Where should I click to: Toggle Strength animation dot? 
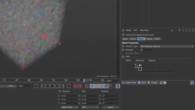click(123, 50)
